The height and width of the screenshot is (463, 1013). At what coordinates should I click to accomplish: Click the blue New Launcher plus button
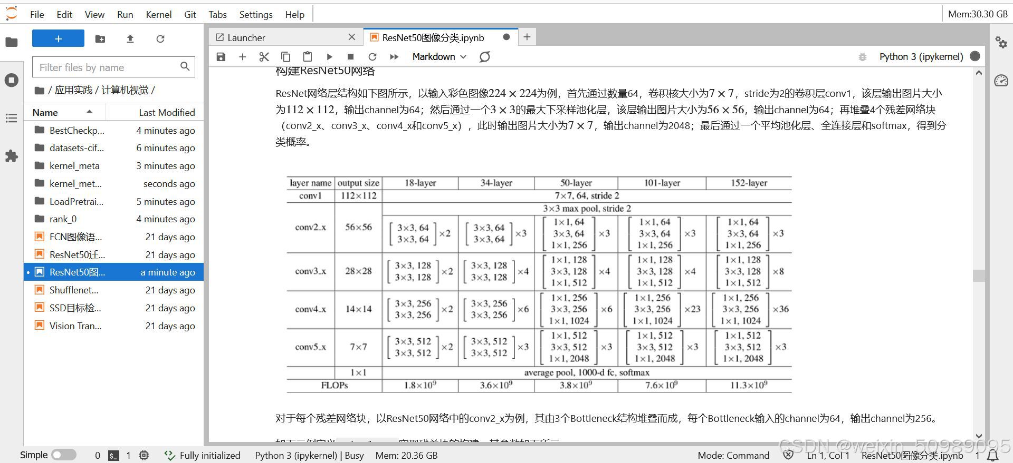(58, 38)
